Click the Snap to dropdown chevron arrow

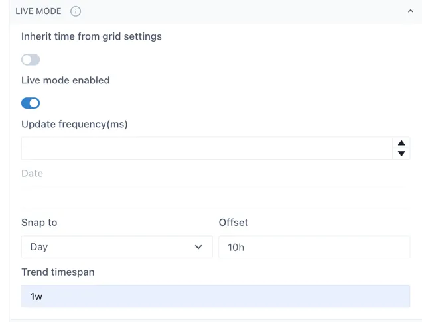198,247
